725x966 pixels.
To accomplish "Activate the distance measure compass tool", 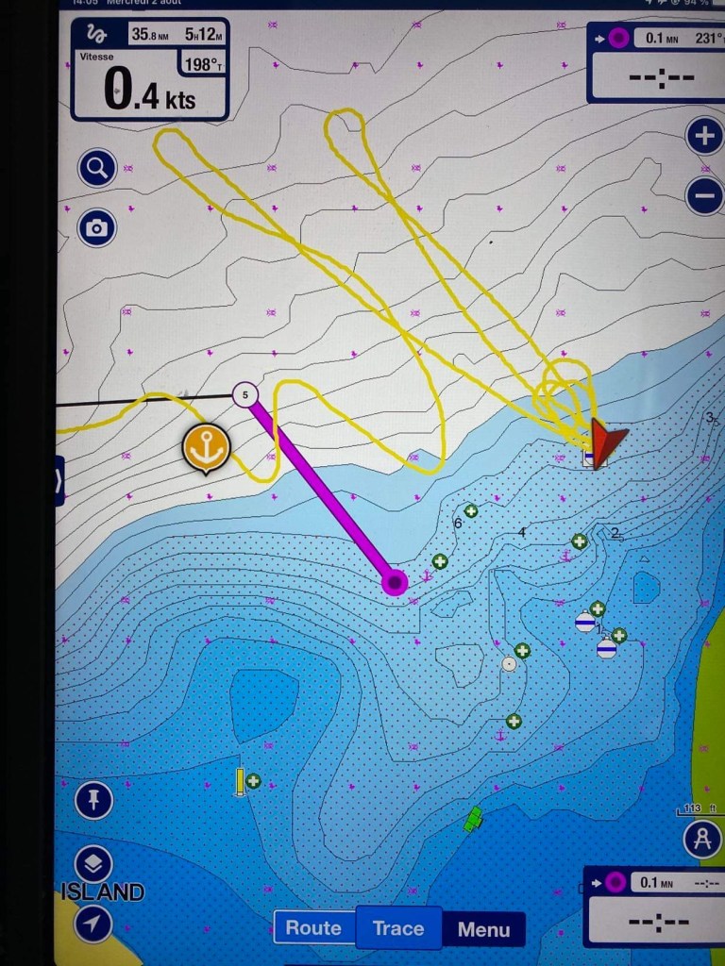I will coord(702,839).
